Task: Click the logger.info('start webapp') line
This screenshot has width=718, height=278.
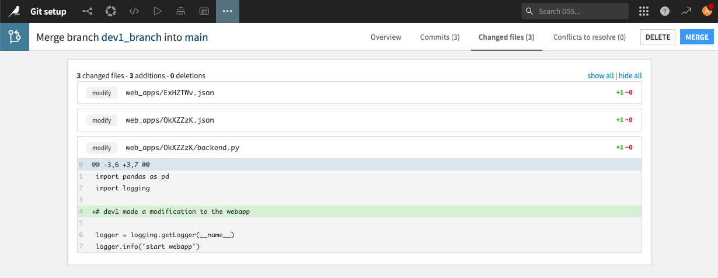Action: click(360, 246)
